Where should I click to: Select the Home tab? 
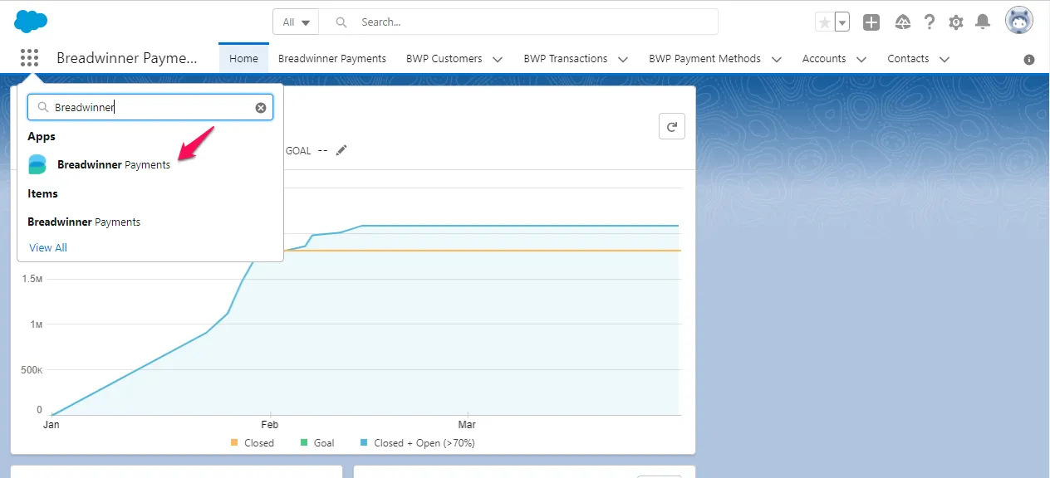click(x=244, y=58)
